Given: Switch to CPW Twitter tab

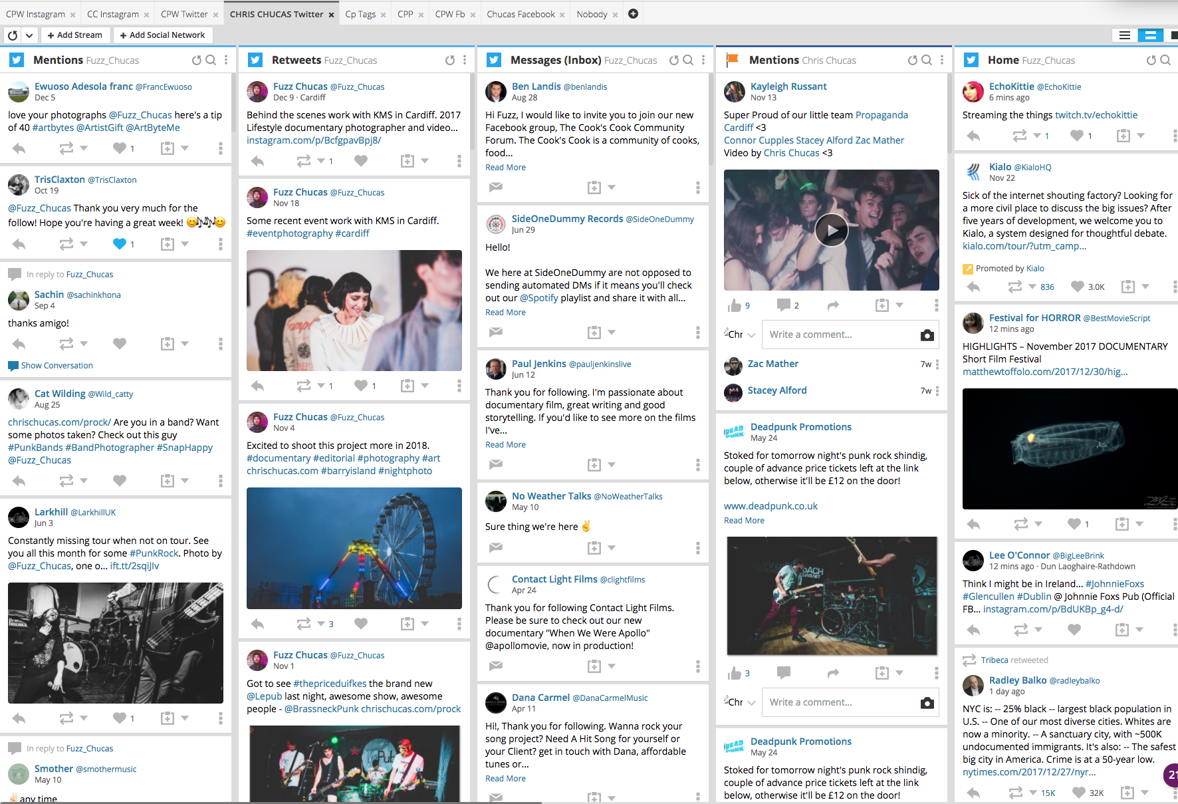Looking at the screenshot, I should [185, 14].
